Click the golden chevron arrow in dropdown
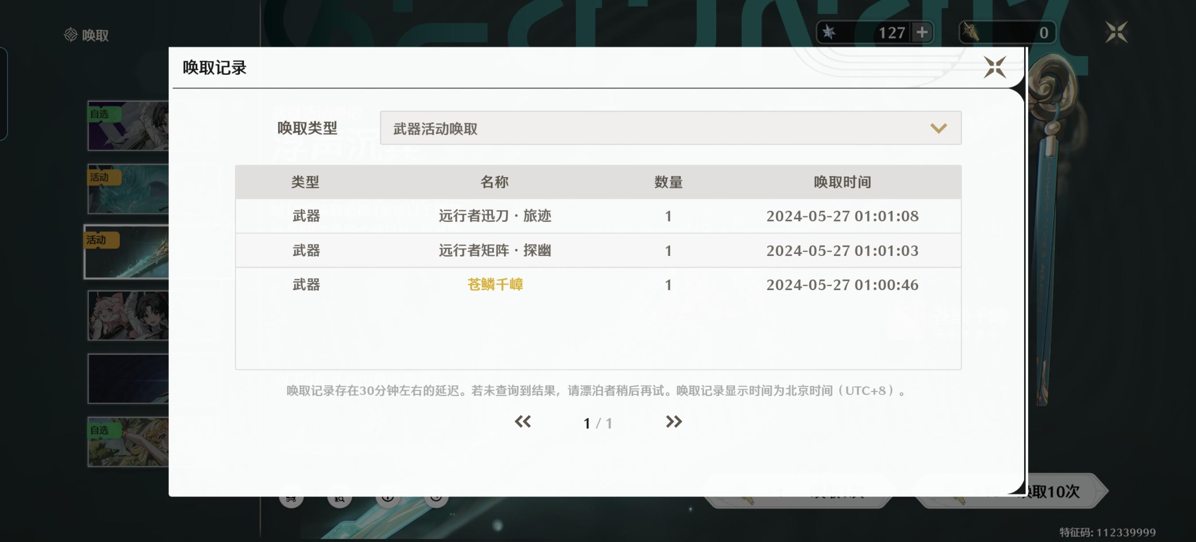The image size is (1196, 542). 938,128
